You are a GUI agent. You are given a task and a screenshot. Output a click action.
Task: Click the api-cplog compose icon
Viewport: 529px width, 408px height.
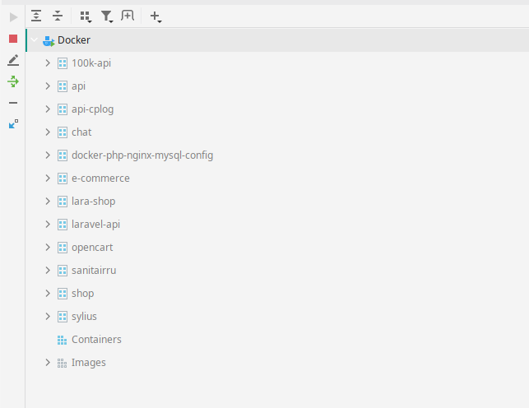(63, 109)
